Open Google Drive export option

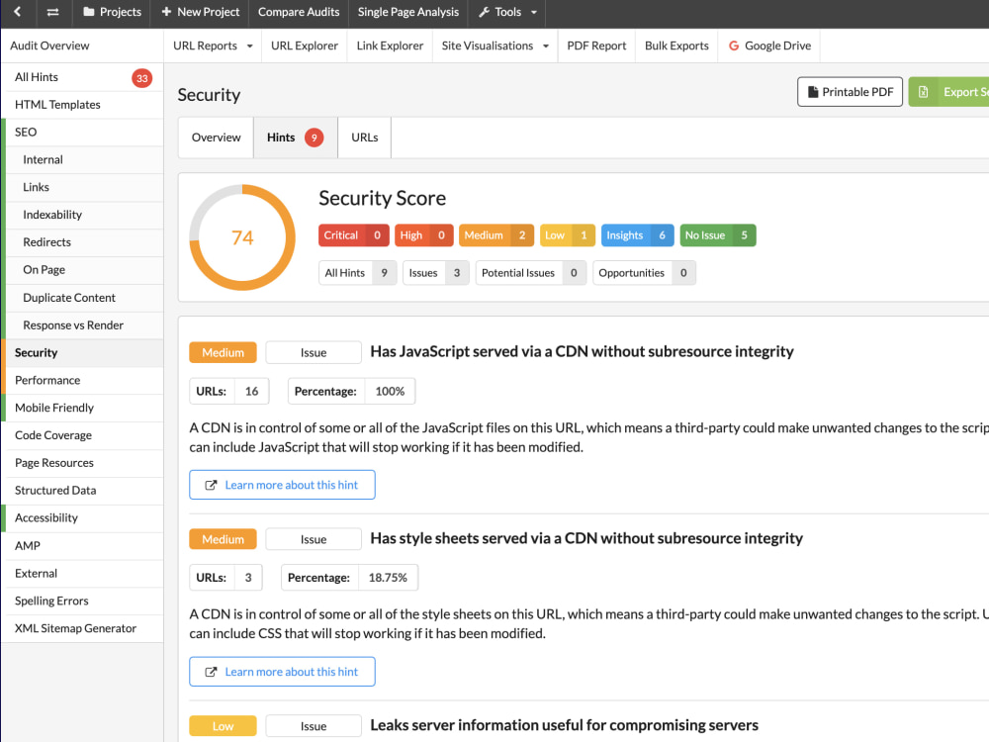(769, 46)
